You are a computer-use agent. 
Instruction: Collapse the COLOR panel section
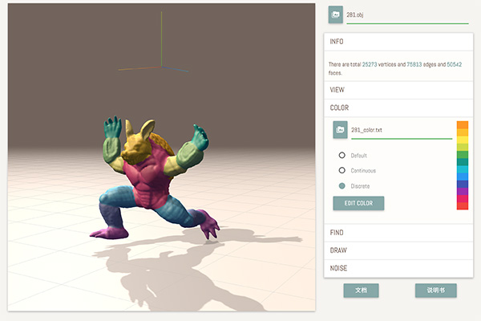pos(398,108)
